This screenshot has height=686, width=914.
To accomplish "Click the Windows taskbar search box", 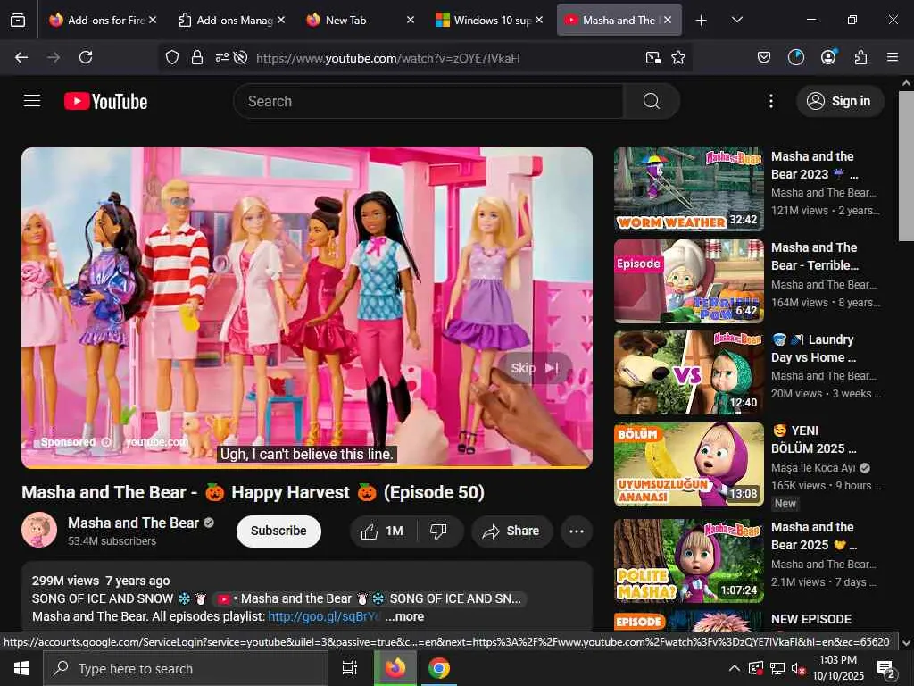I will [186, 668].
